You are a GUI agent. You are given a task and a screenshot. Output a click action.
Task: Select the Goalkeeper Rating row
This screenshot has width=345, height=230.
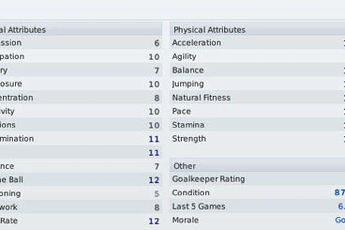(x=209, y=179)
